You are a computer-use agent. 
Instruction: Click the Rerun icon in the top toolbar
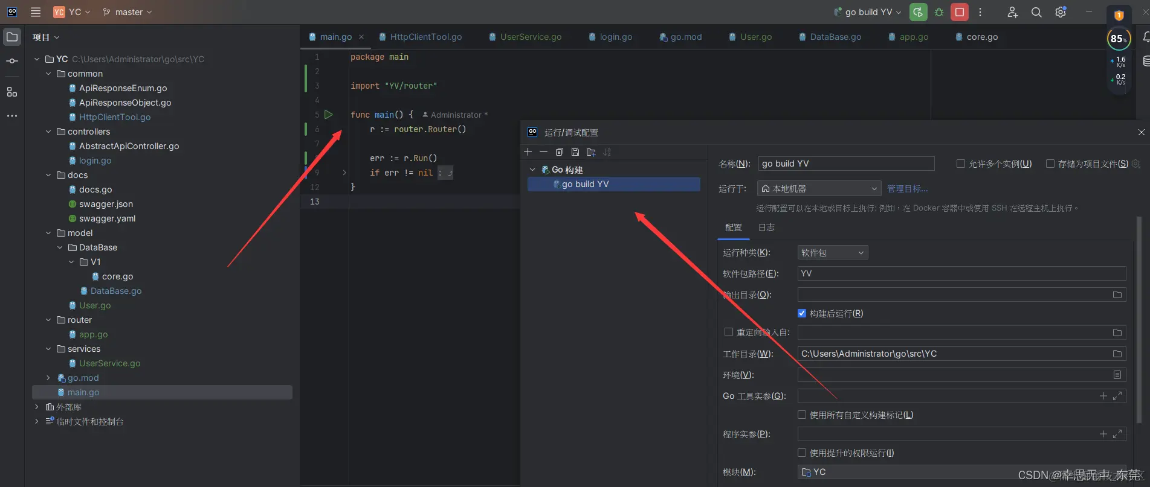coord(918,12)
